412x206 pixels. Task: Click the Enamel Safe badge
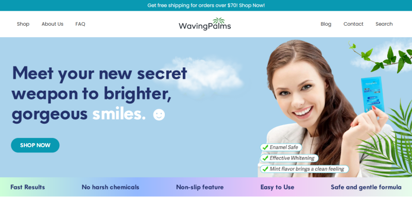pos(281,147)
